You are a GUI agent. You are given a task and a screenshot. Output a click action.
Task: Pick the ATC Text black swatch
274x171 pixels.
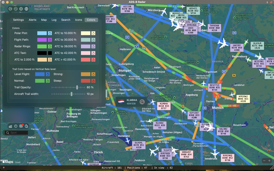tap(42, 53)
